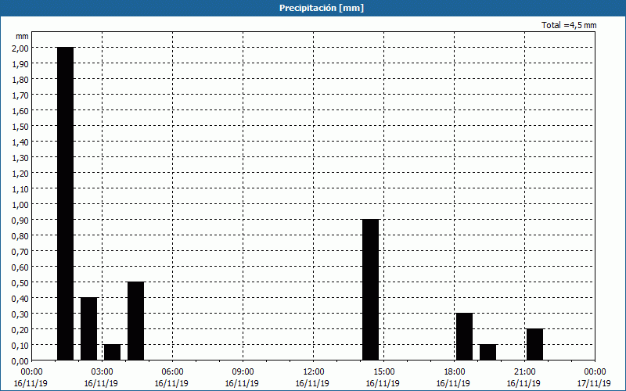Click the Precipitación [mm] title bar
Viewport: 626px width, 391px height.
click(313, 8)
